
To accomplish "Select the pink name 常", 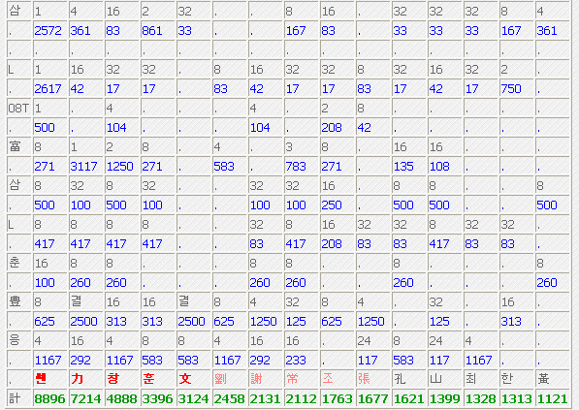I will tap(292, 379).
